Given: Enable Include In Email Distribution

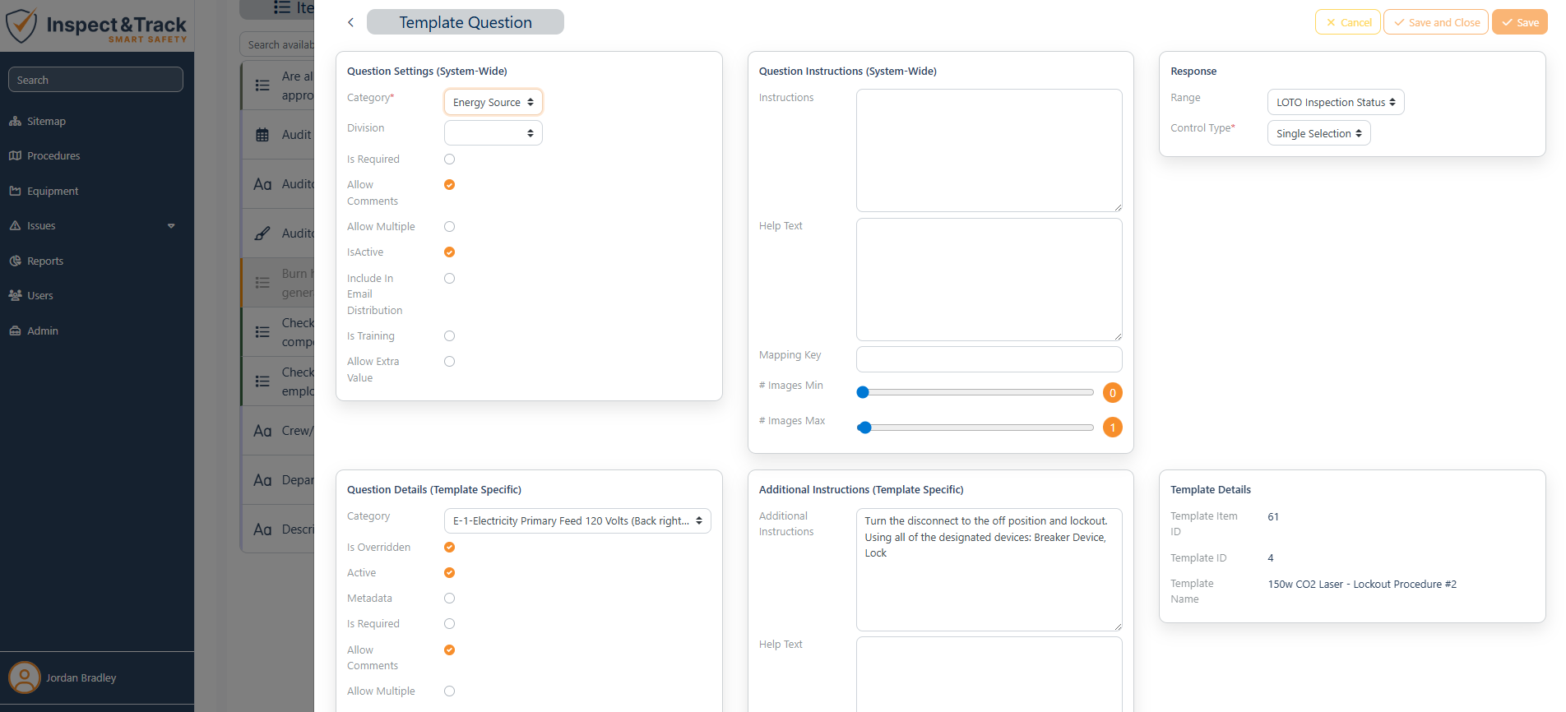Looking at the screenshot, I should [449, 279].
